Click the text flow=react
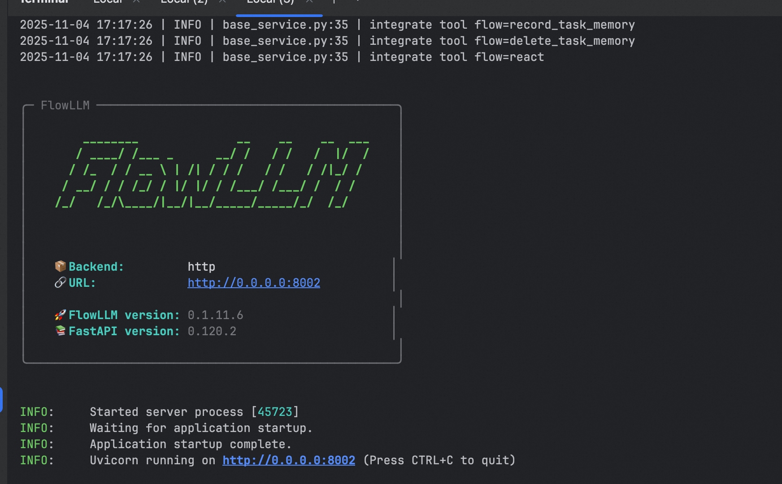Image resolution: width=782 pixels, height=484 pixels. pyautogui.click(x=509, y=57)
